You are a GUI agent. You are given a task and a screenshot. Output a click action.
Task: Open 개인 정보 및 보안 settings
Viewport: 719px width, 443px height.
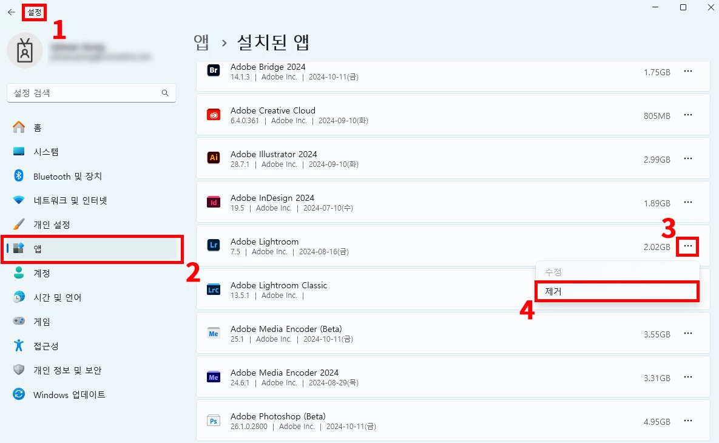[92, 371]
